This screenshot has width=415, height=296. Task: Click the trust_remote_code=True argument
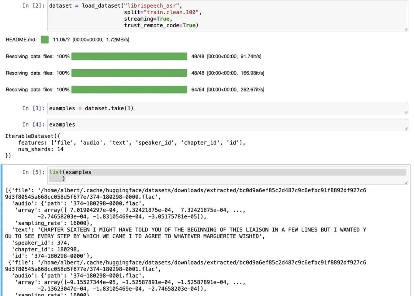[x=159, y=25]
